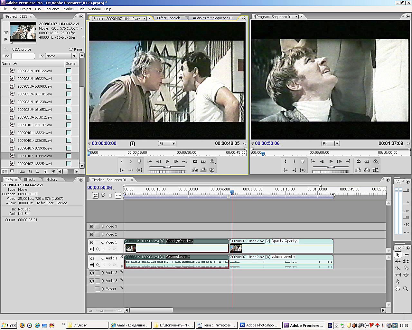412x330 pixels.
Task: Step forward one frame in Source monitor
Action: click(x=176, y=161)
